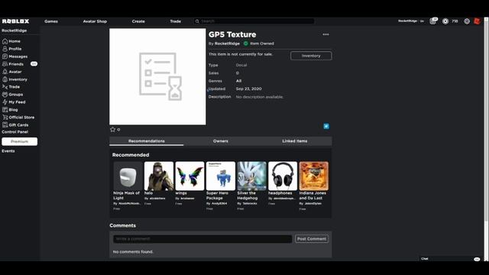Switch to the Linked Items tab

click(295, 141)
